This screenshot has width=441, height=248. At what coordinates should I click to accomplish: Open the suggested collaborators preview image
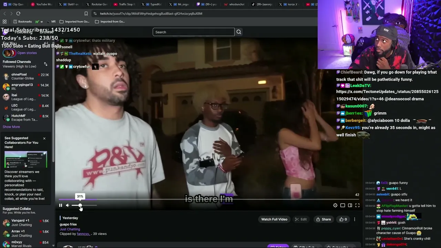(x=26, y=159)
